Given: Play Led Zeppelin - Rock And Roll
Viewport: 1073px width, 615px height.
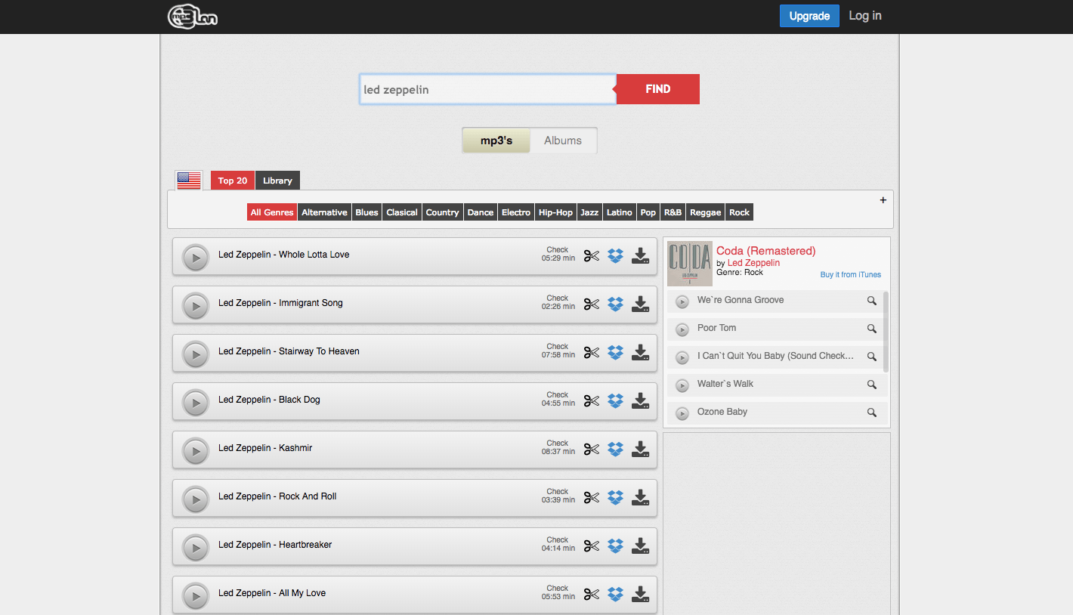Looking at the screenshot, I should pyautogui.click(x=196, y=499).
